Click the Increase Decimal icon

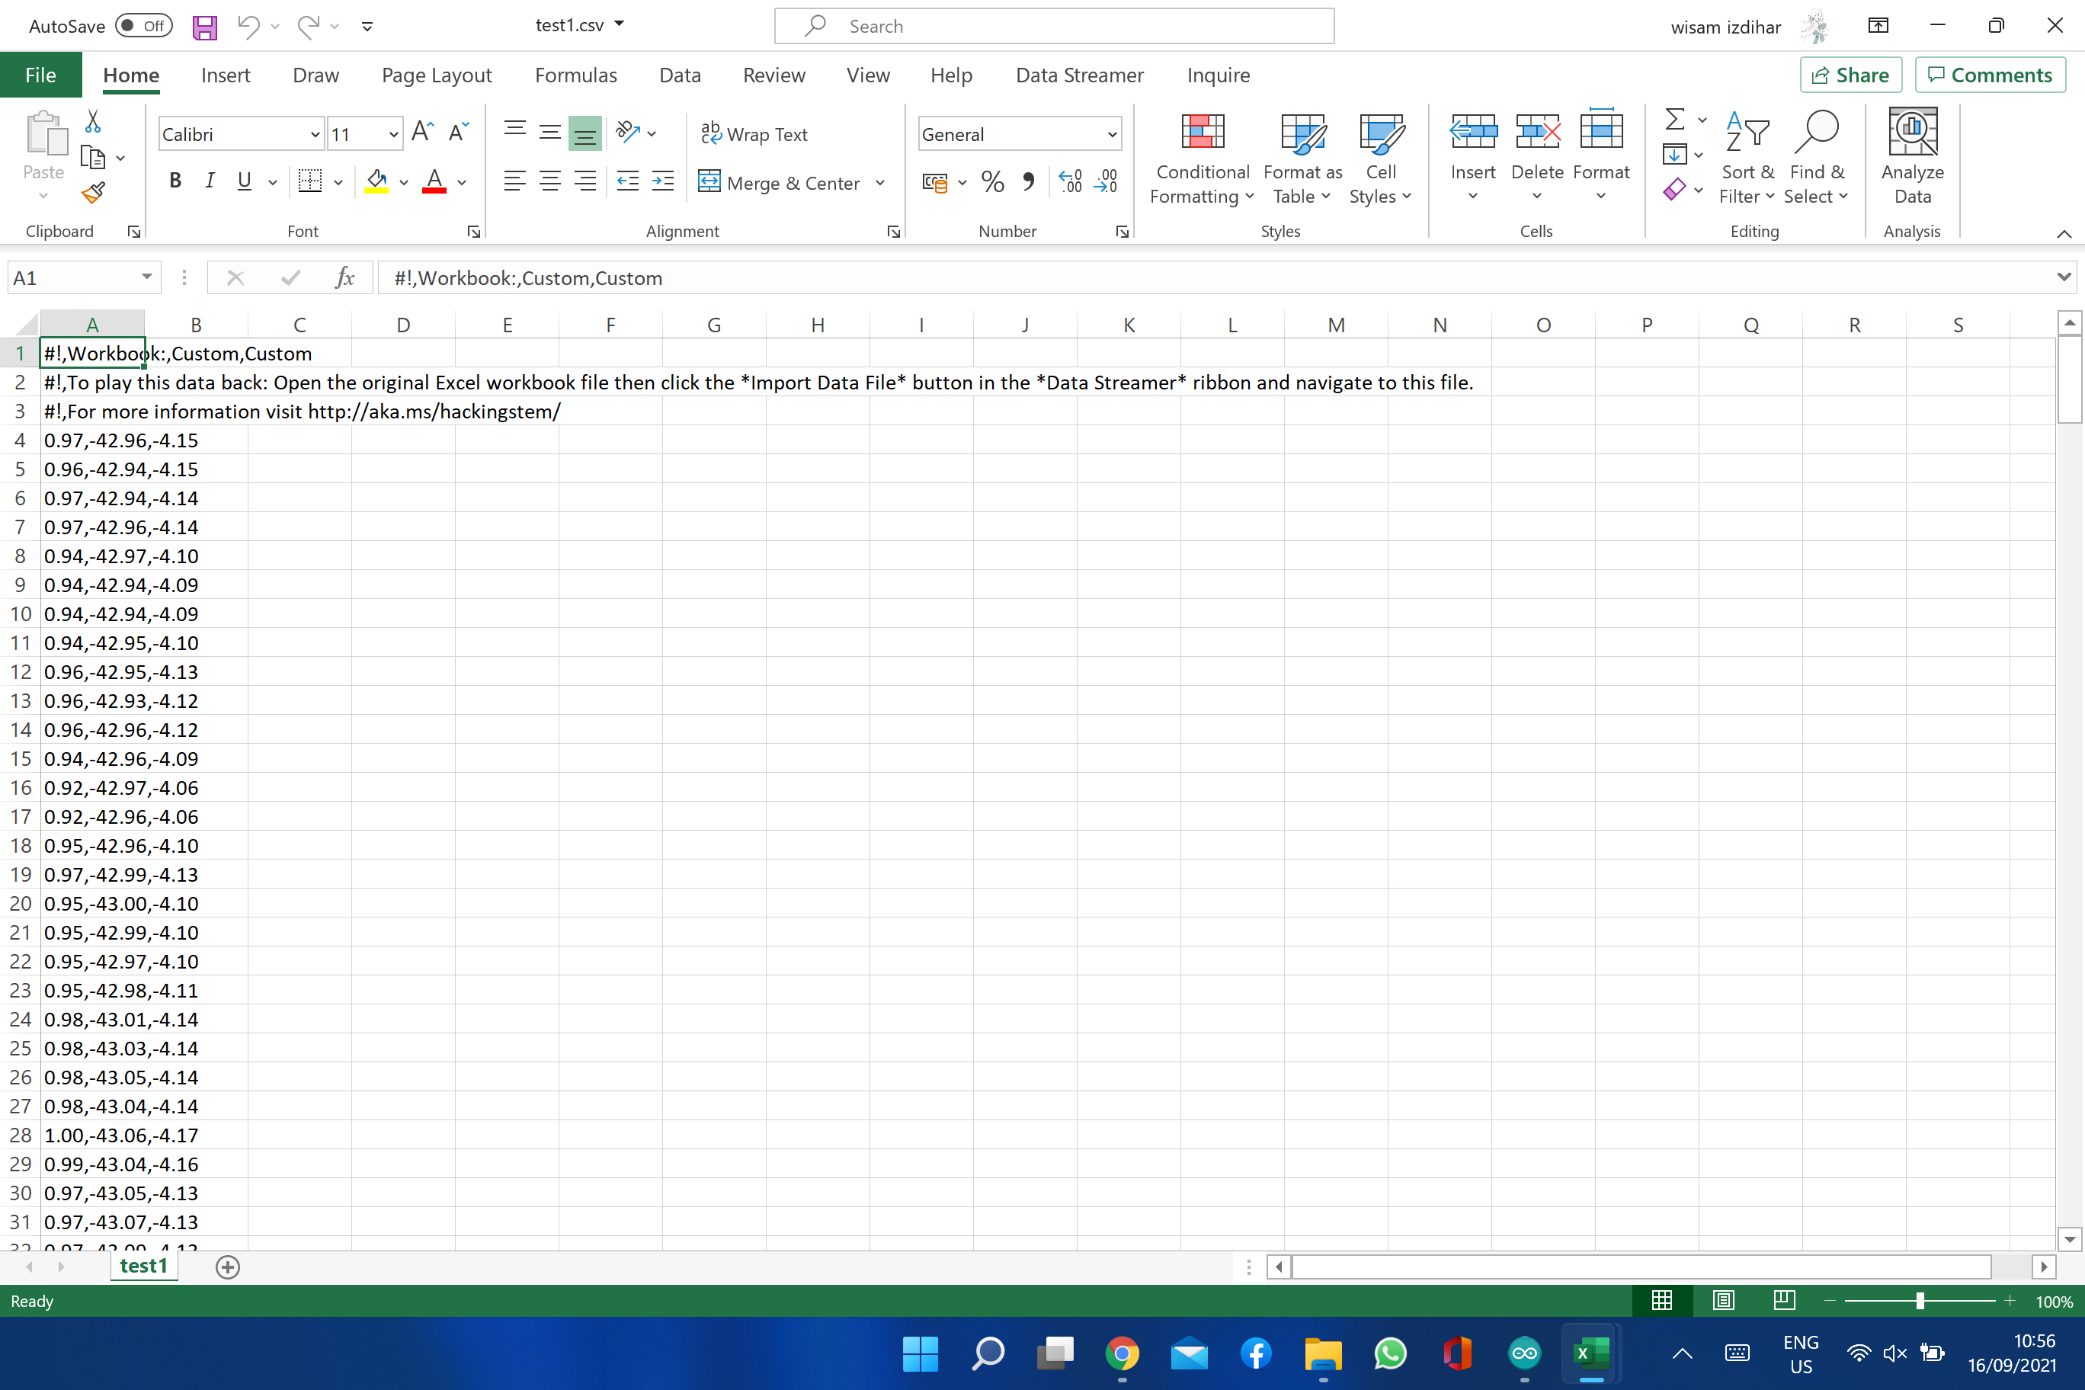click(1070, 181)
